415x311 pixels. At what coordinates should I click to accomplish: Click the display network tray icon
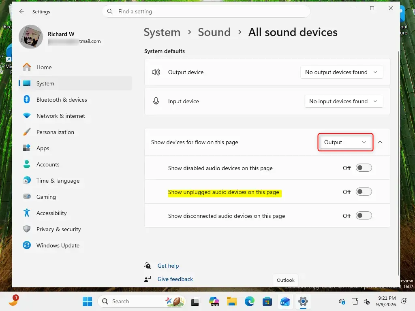[x=355, y=301]
